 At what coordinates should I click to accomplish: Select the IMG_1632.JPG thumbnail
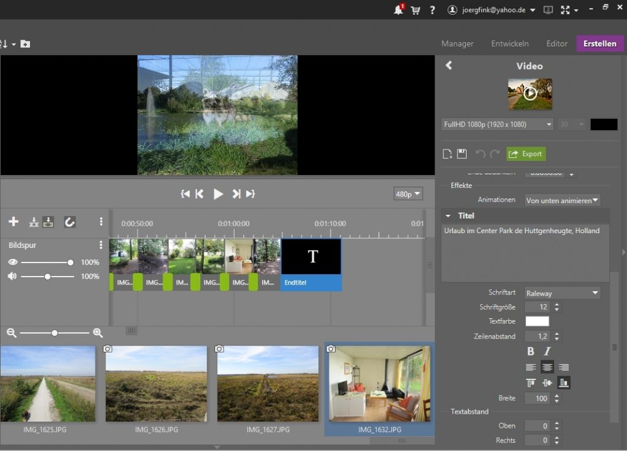click(x=380, y=384)
